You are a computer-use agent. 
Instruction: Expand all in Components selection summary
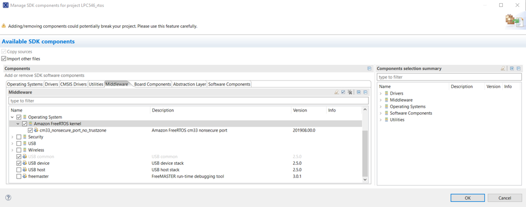[x=512, y=68]
